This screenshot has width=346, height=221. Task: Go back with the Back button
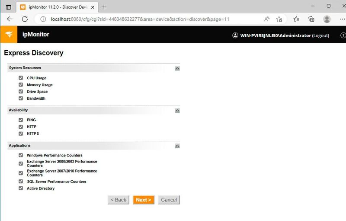[x=119, y=200]
